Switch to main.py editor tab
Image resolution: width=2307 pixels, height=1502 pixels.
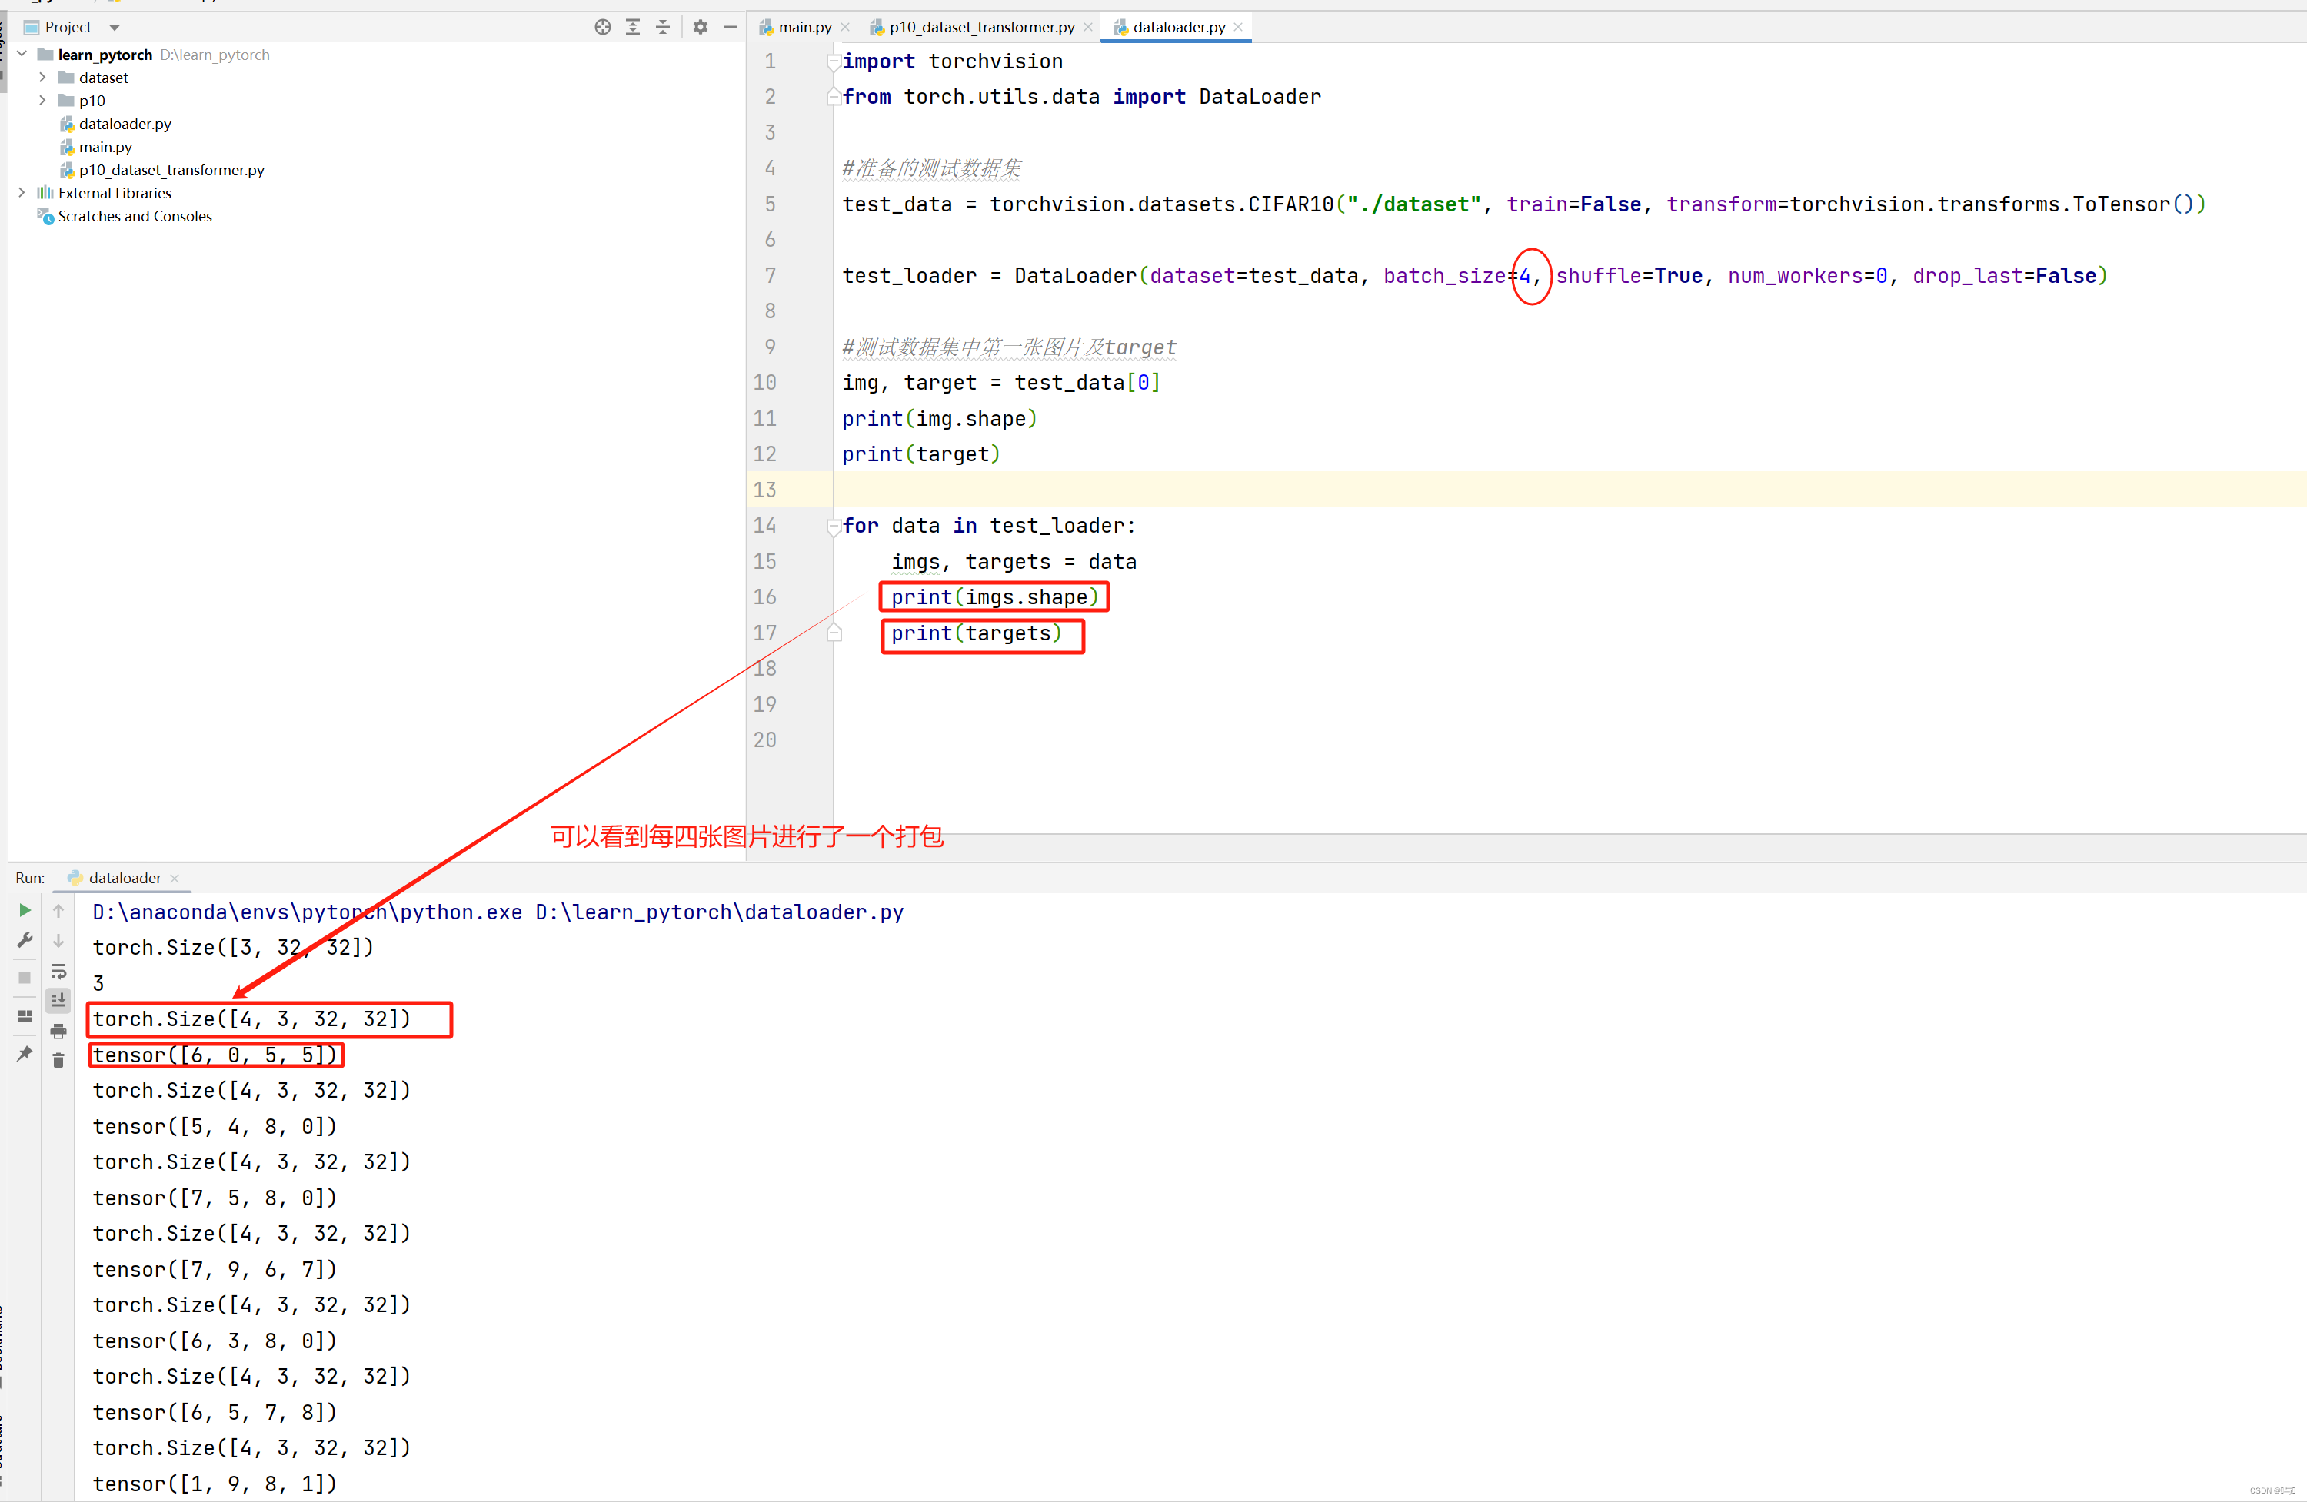click(804, 27)
